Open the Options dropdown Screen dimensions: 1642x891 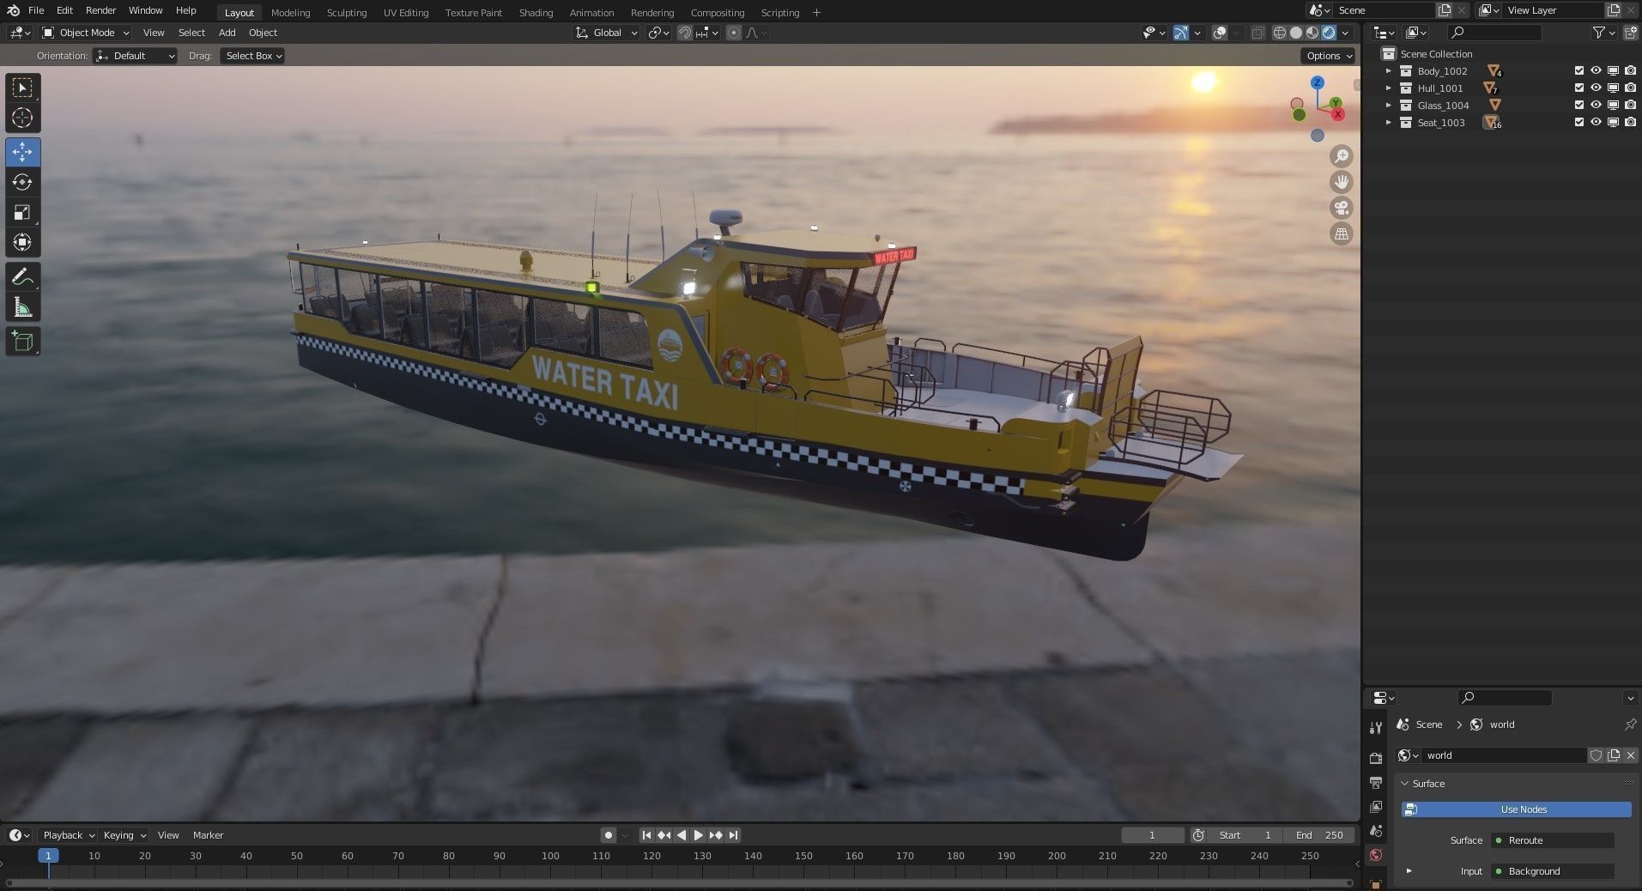[1329, 56]
